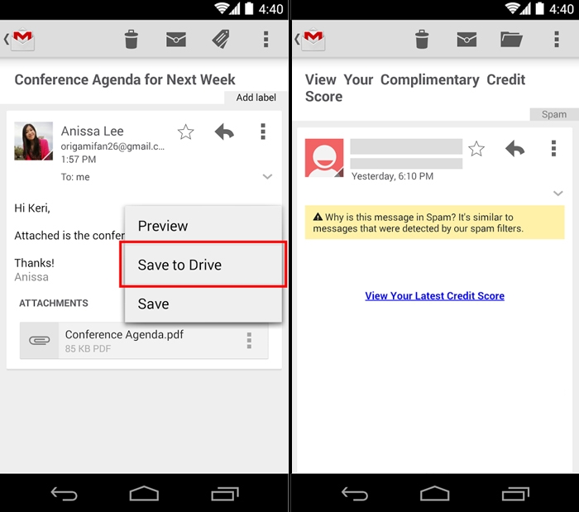This screenshot has height=512, width=579.
Task: Tap Anissa Lee's profile photo
Action: click(x=34, y=141)
